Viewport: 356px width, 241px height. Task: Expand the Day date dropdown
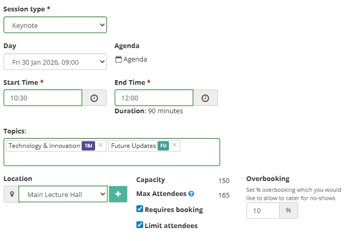click(55, 62)
